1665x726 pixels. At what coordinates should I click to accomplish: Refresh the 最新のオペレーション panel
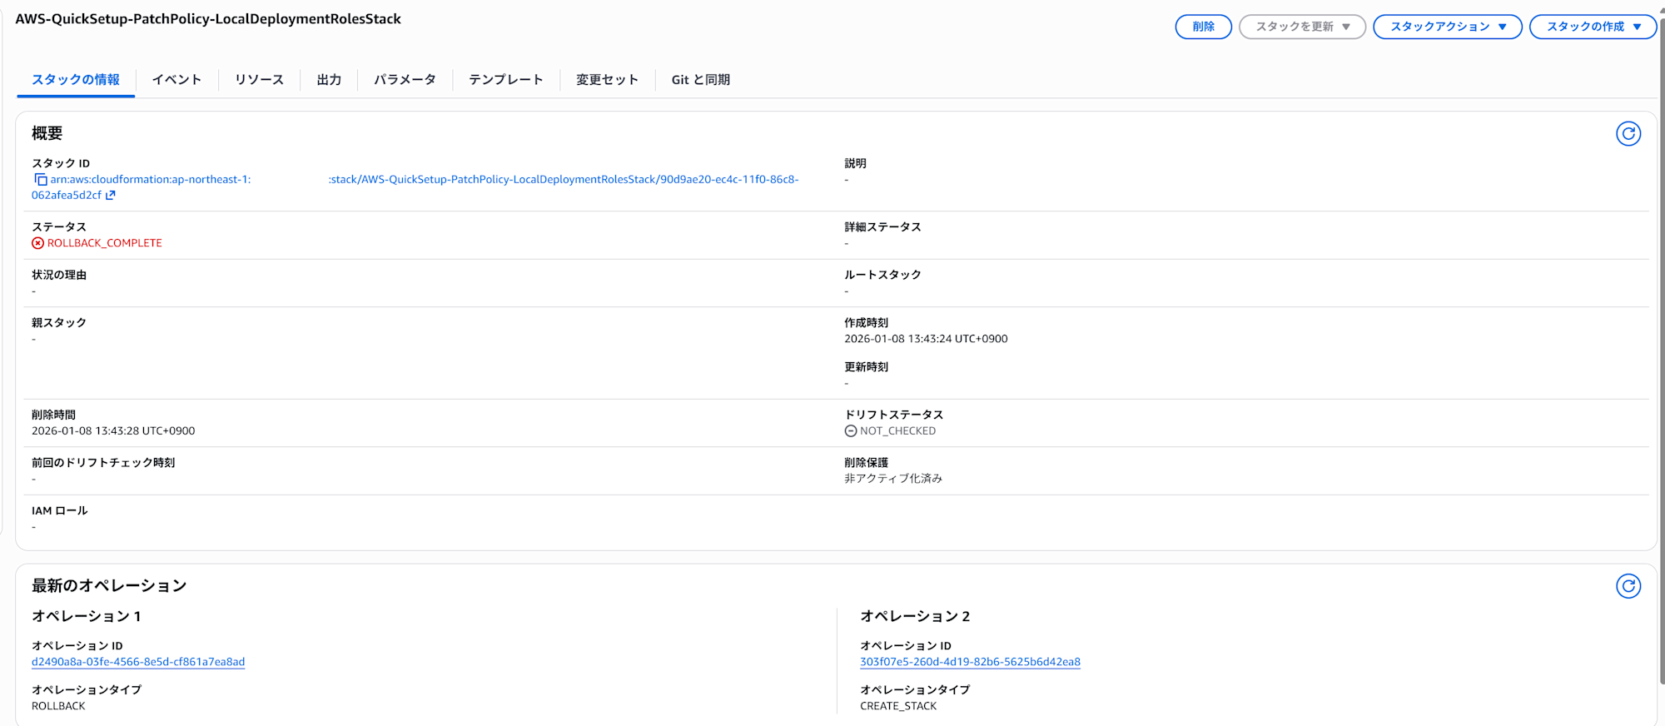point(1628,586)
